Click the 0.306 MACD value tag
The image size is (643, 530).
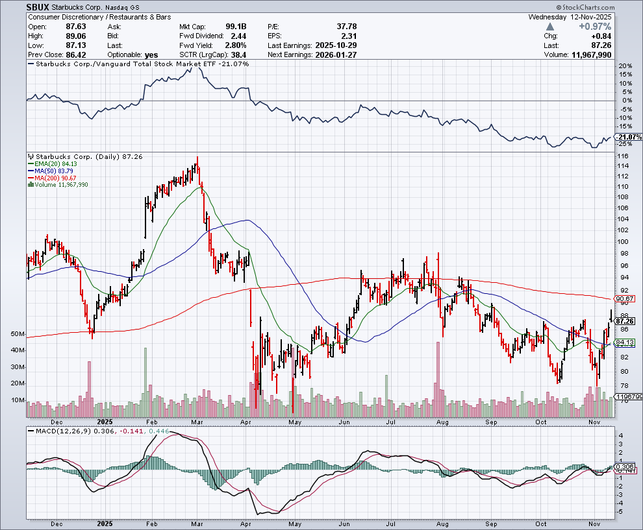pyautogui.click(x=625, y=466)
